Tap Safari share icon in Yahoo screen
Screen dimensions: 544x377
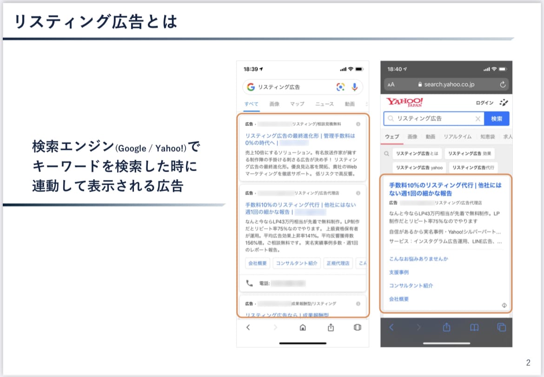(446, 327)
